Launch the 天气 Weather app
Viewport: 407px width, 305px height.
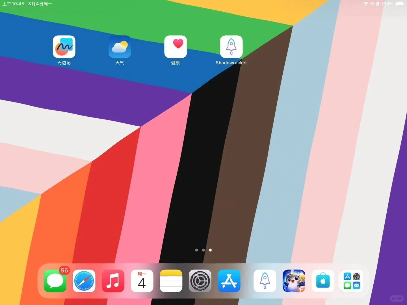point(120,47)
